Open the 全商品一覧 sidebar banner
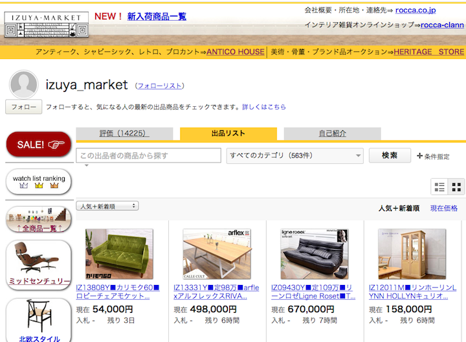Viewport: 466px width, 342px height. coord(38,220)
